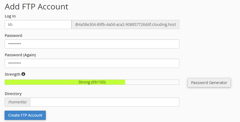Focus the Password input field

[92, 44]
